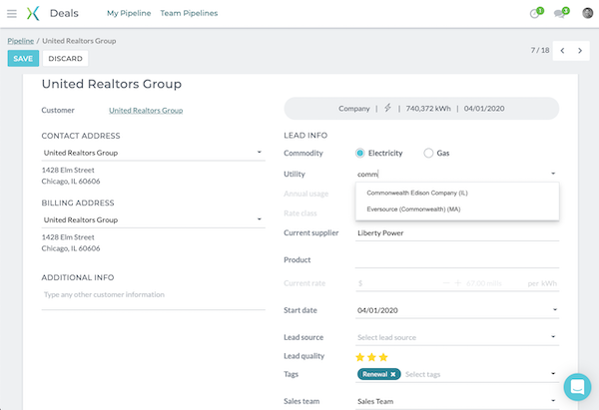Click the additional info text field
Viewport: 599px width, 410px height.
point(152,295)
